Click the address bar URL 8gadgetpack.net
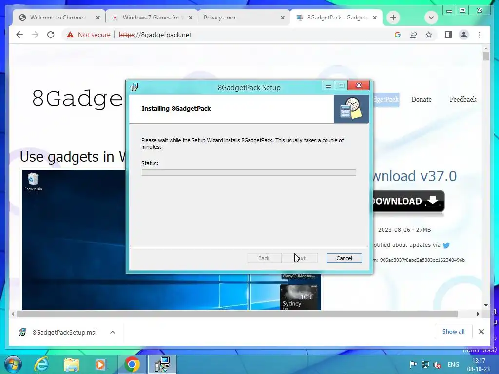The width and height of the screenshot is (499, 374). pyautogui.click(x=155, y=35)
